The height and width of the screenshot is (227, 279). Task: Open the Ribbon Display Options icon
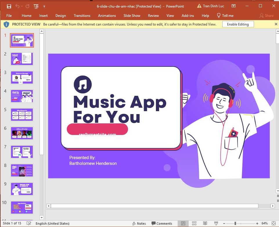click(x=234, y=6)
